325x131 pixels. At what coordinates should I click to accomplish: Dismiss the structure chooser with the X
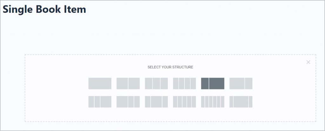(x=308, y=62)
